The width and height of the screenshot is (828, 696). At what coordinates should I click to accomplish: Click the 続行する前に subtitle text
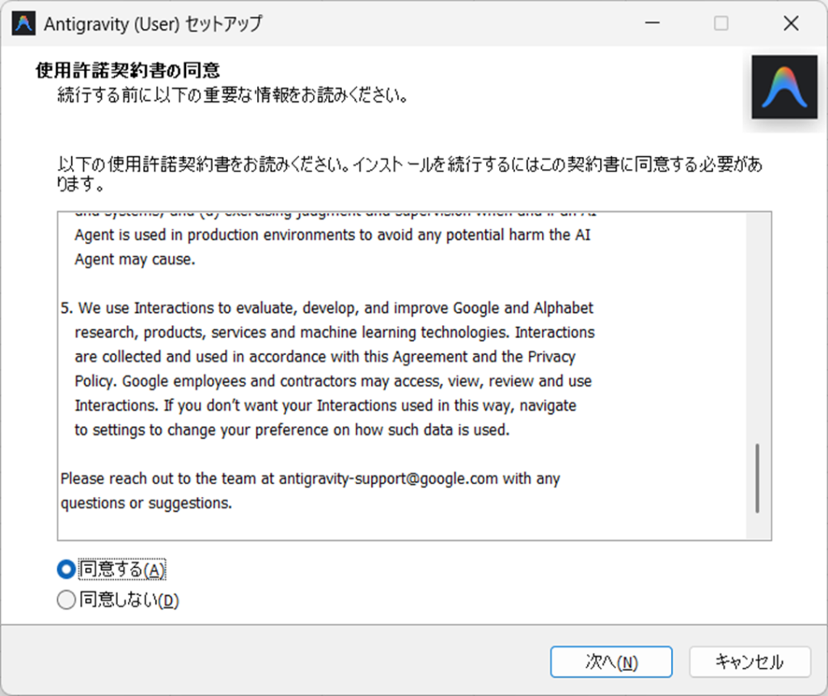point(231,96)
